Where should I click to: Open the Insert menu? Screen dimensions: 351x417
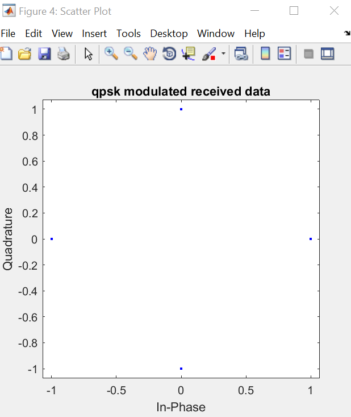[94, 34]
